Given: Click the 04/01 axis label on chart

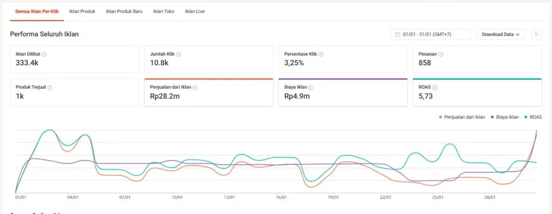Looking at the screenshot, I should pos(73,197).
